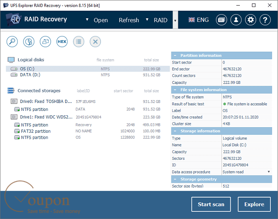Click the 'file system' column header
Image resolution: width=278 pixels, height=219 pixels.
tap(105, 60)
